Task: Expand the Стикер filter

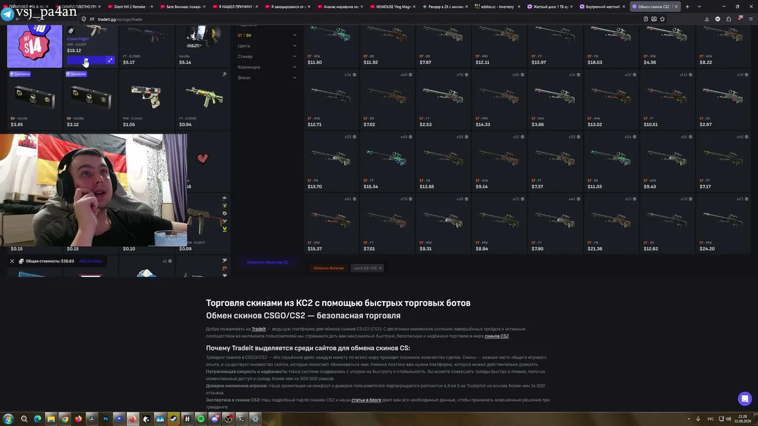Action: 267,56
